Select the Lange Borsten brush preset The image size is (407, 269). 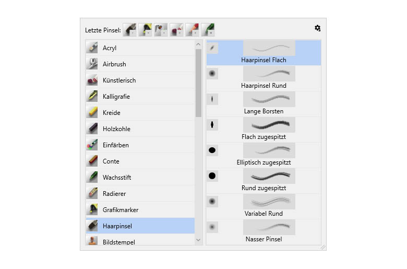264,103
